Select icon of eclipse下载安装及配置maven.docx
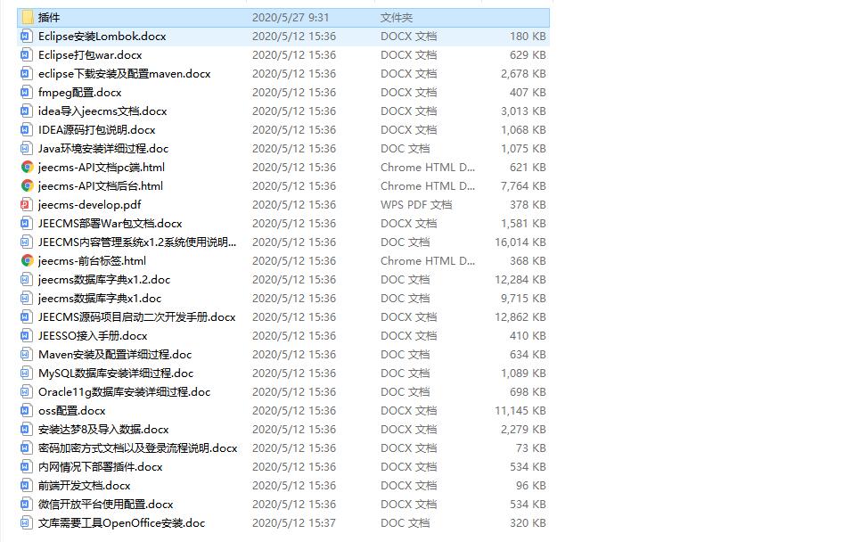The width and height of the screenshot is (844, 542). 26,74
